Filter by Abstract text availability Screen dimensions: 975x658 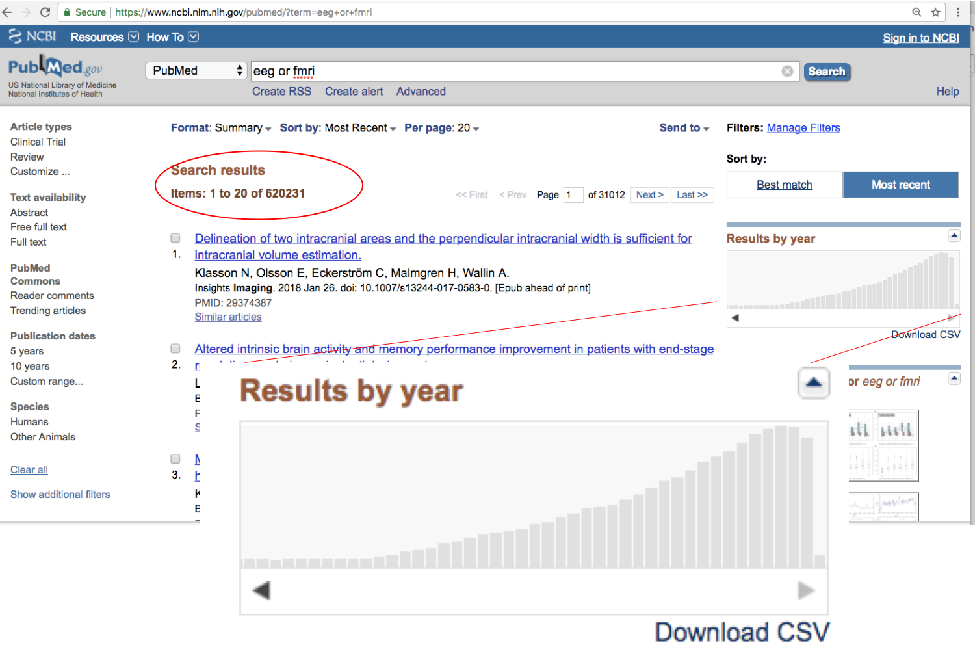click(x=29, y=213)
